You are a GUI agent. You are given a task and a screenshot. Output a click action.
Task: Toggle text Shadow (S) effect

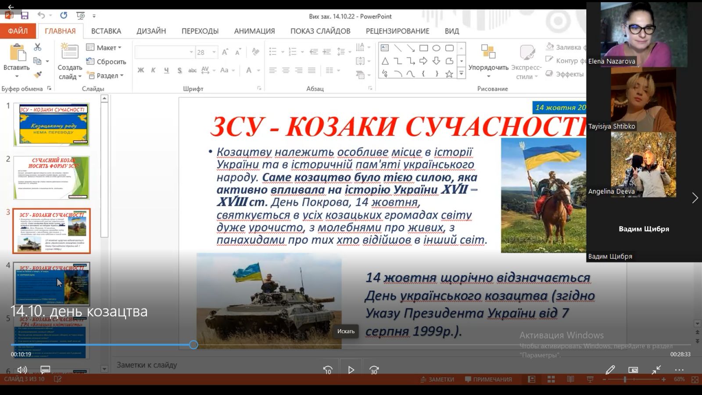(x=179, y=70)
